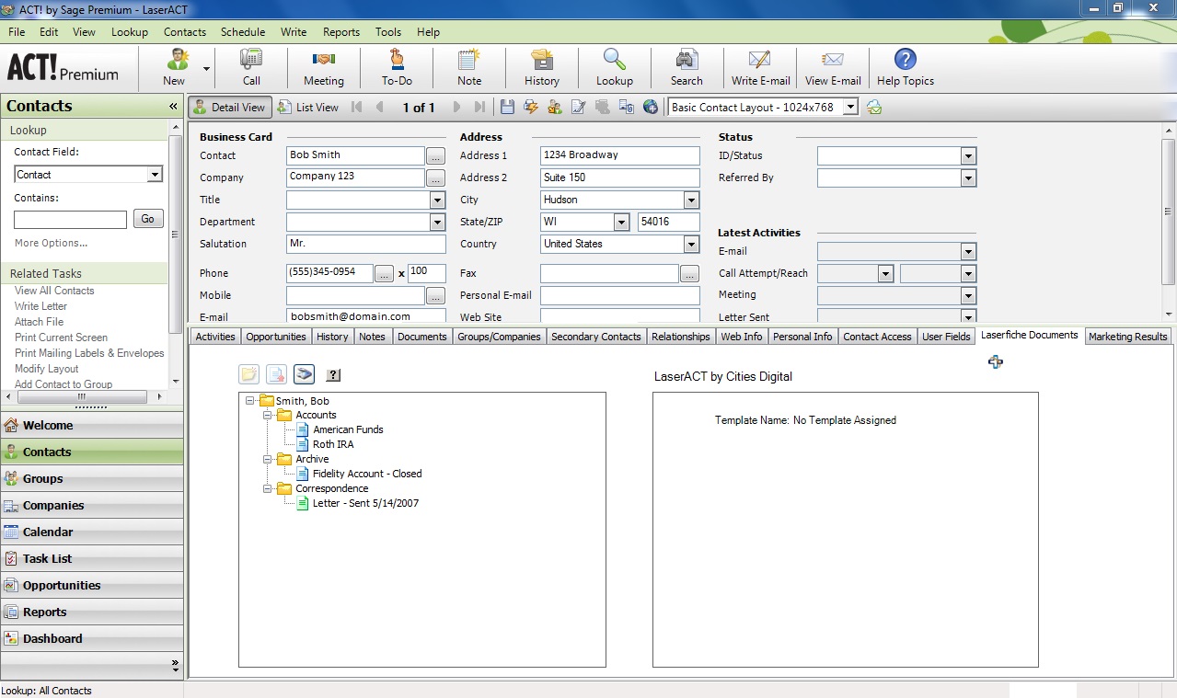Open the Department dropdown
1177x698 pixels.
[x=437, y=222]
